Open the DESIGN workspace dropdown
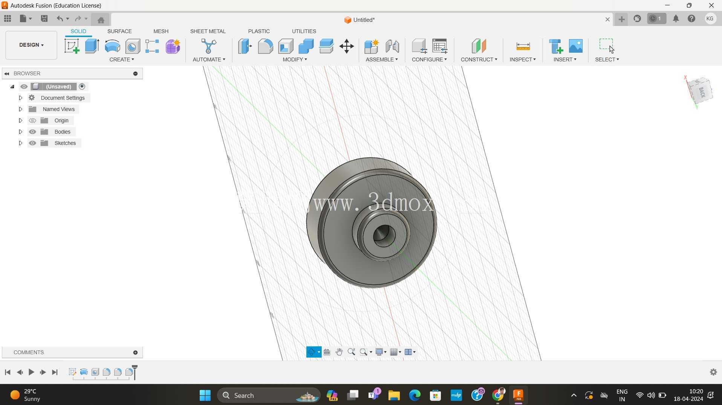 [x=31, y=45]
